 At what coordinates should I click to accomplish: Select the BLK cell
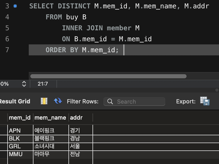[20, 139]
